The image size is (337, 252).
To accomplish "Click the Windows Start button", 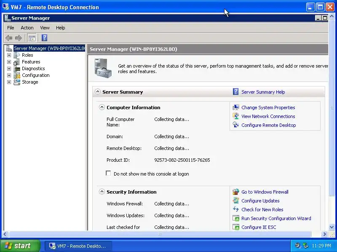I will point(20,246).
